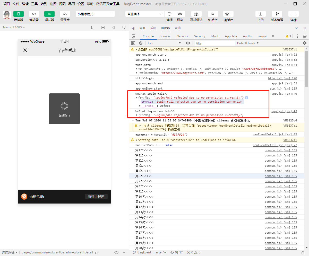This screenshot has width=309, height=256.
Task: Click the 前往小程序 button
Action: click(96, 197)
